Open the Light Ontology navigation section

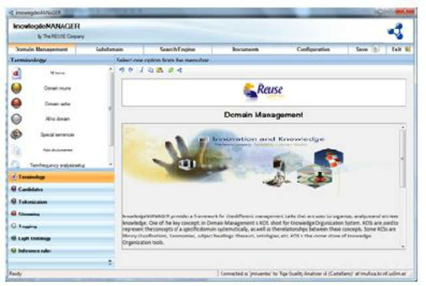(x=61, y=238)
